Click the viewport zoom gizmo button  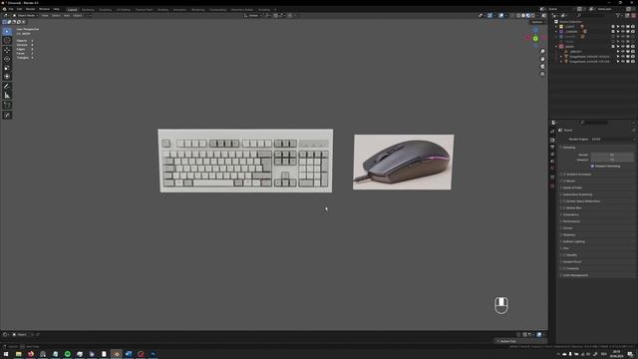pyautogui.click(x=542, y=52)
